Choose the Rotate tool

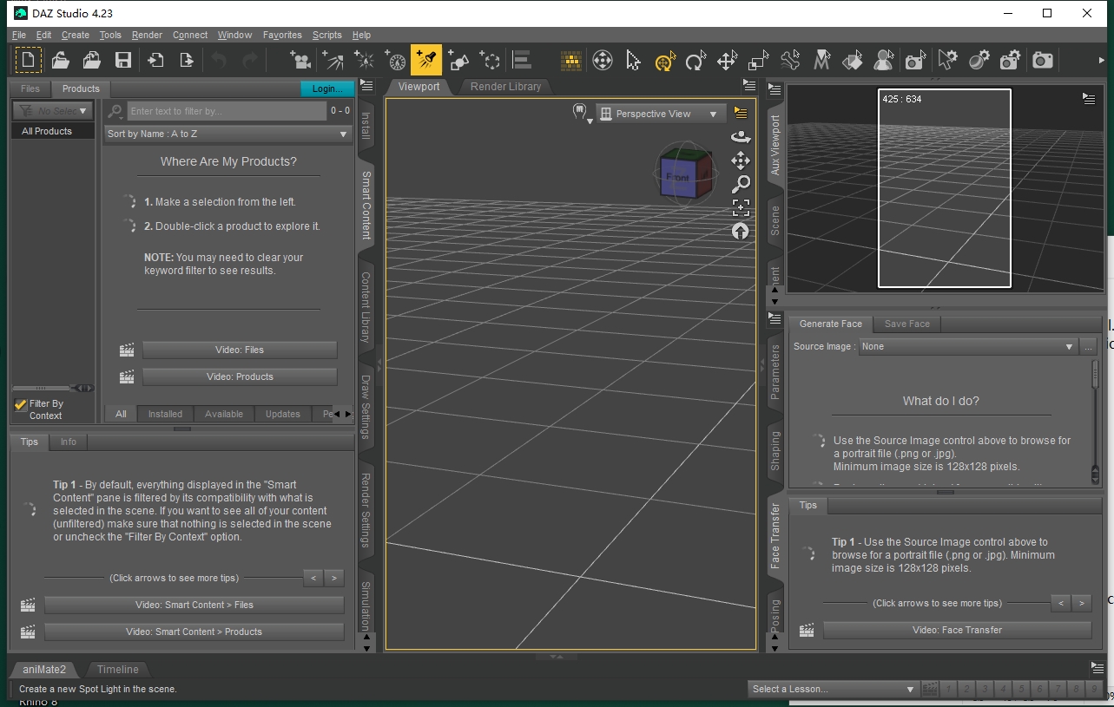click(695, 60)
